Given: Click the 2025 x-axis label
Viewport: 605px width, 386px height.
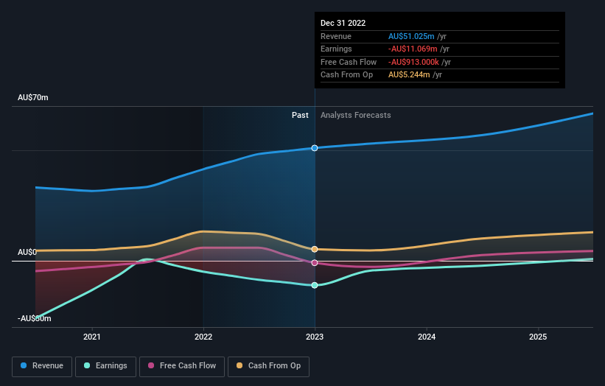Looking at the screenshot, I should [x=538, y=337].
